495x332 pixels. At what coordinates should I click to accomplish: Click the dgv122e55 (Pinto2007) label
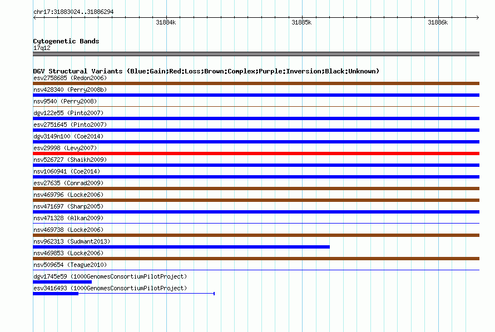point(68,113)
